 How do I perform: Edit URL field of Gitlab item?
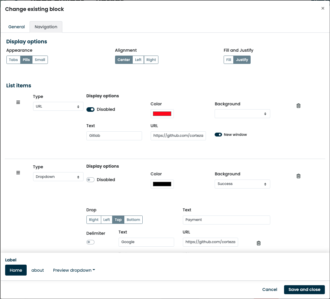(x=178, y=136)
